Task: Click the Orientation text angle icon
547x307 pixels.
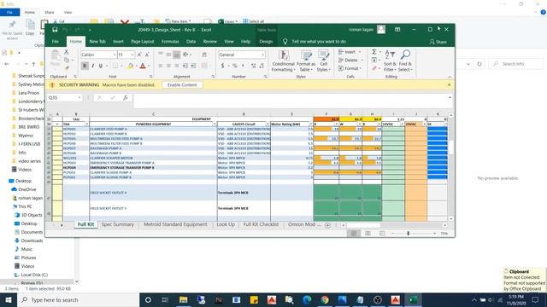Action: coord(185,55)
